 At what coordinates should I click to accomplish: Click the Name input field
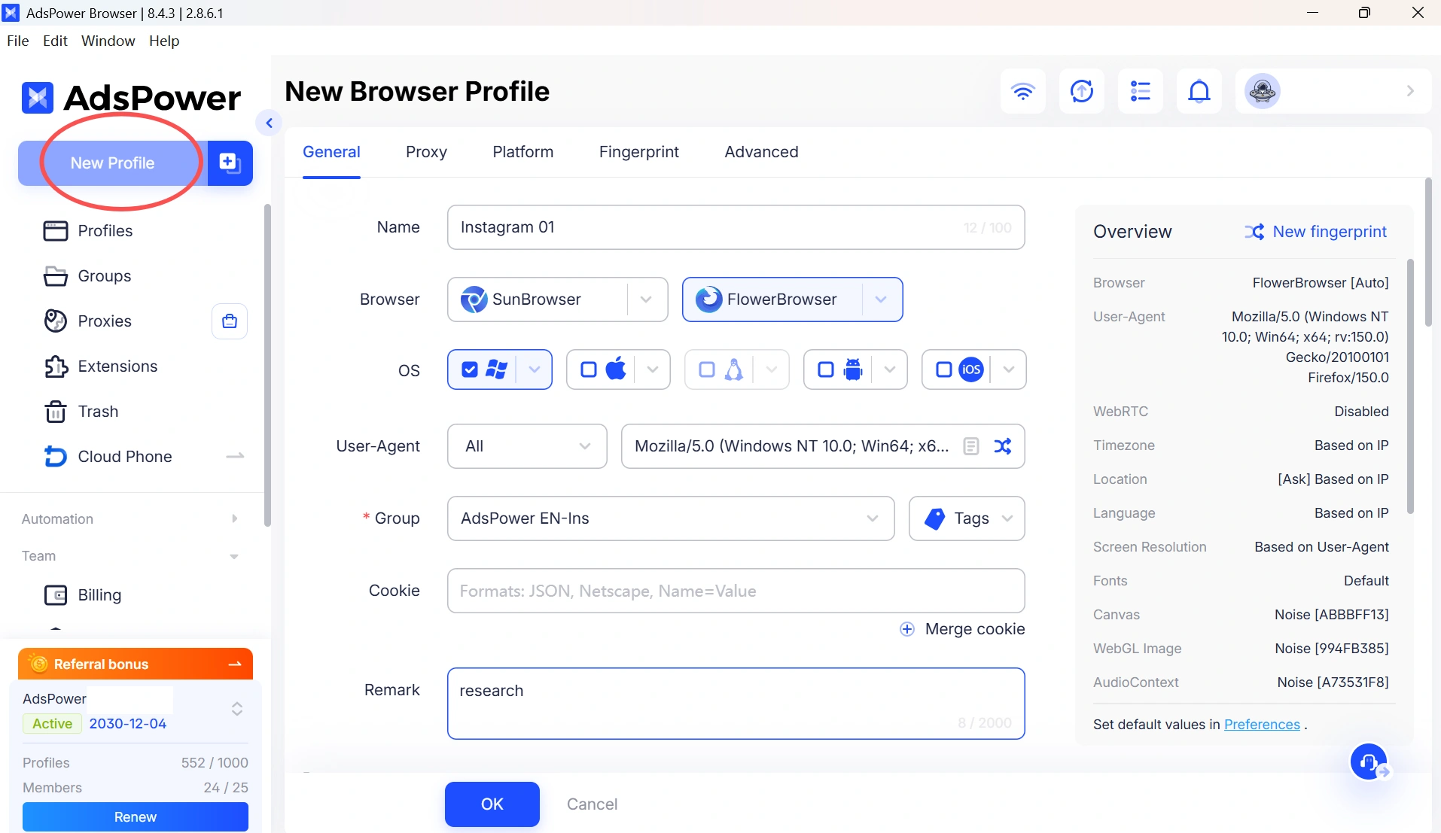click(x=736, y=227)
